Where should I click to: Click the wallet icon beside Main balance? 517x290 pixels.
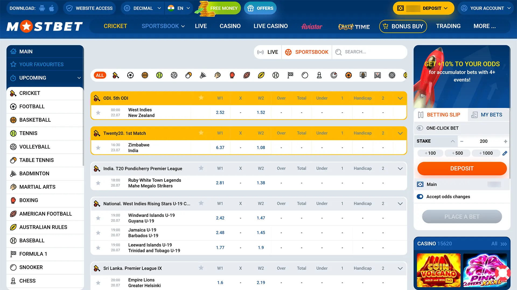click(420, 184)
